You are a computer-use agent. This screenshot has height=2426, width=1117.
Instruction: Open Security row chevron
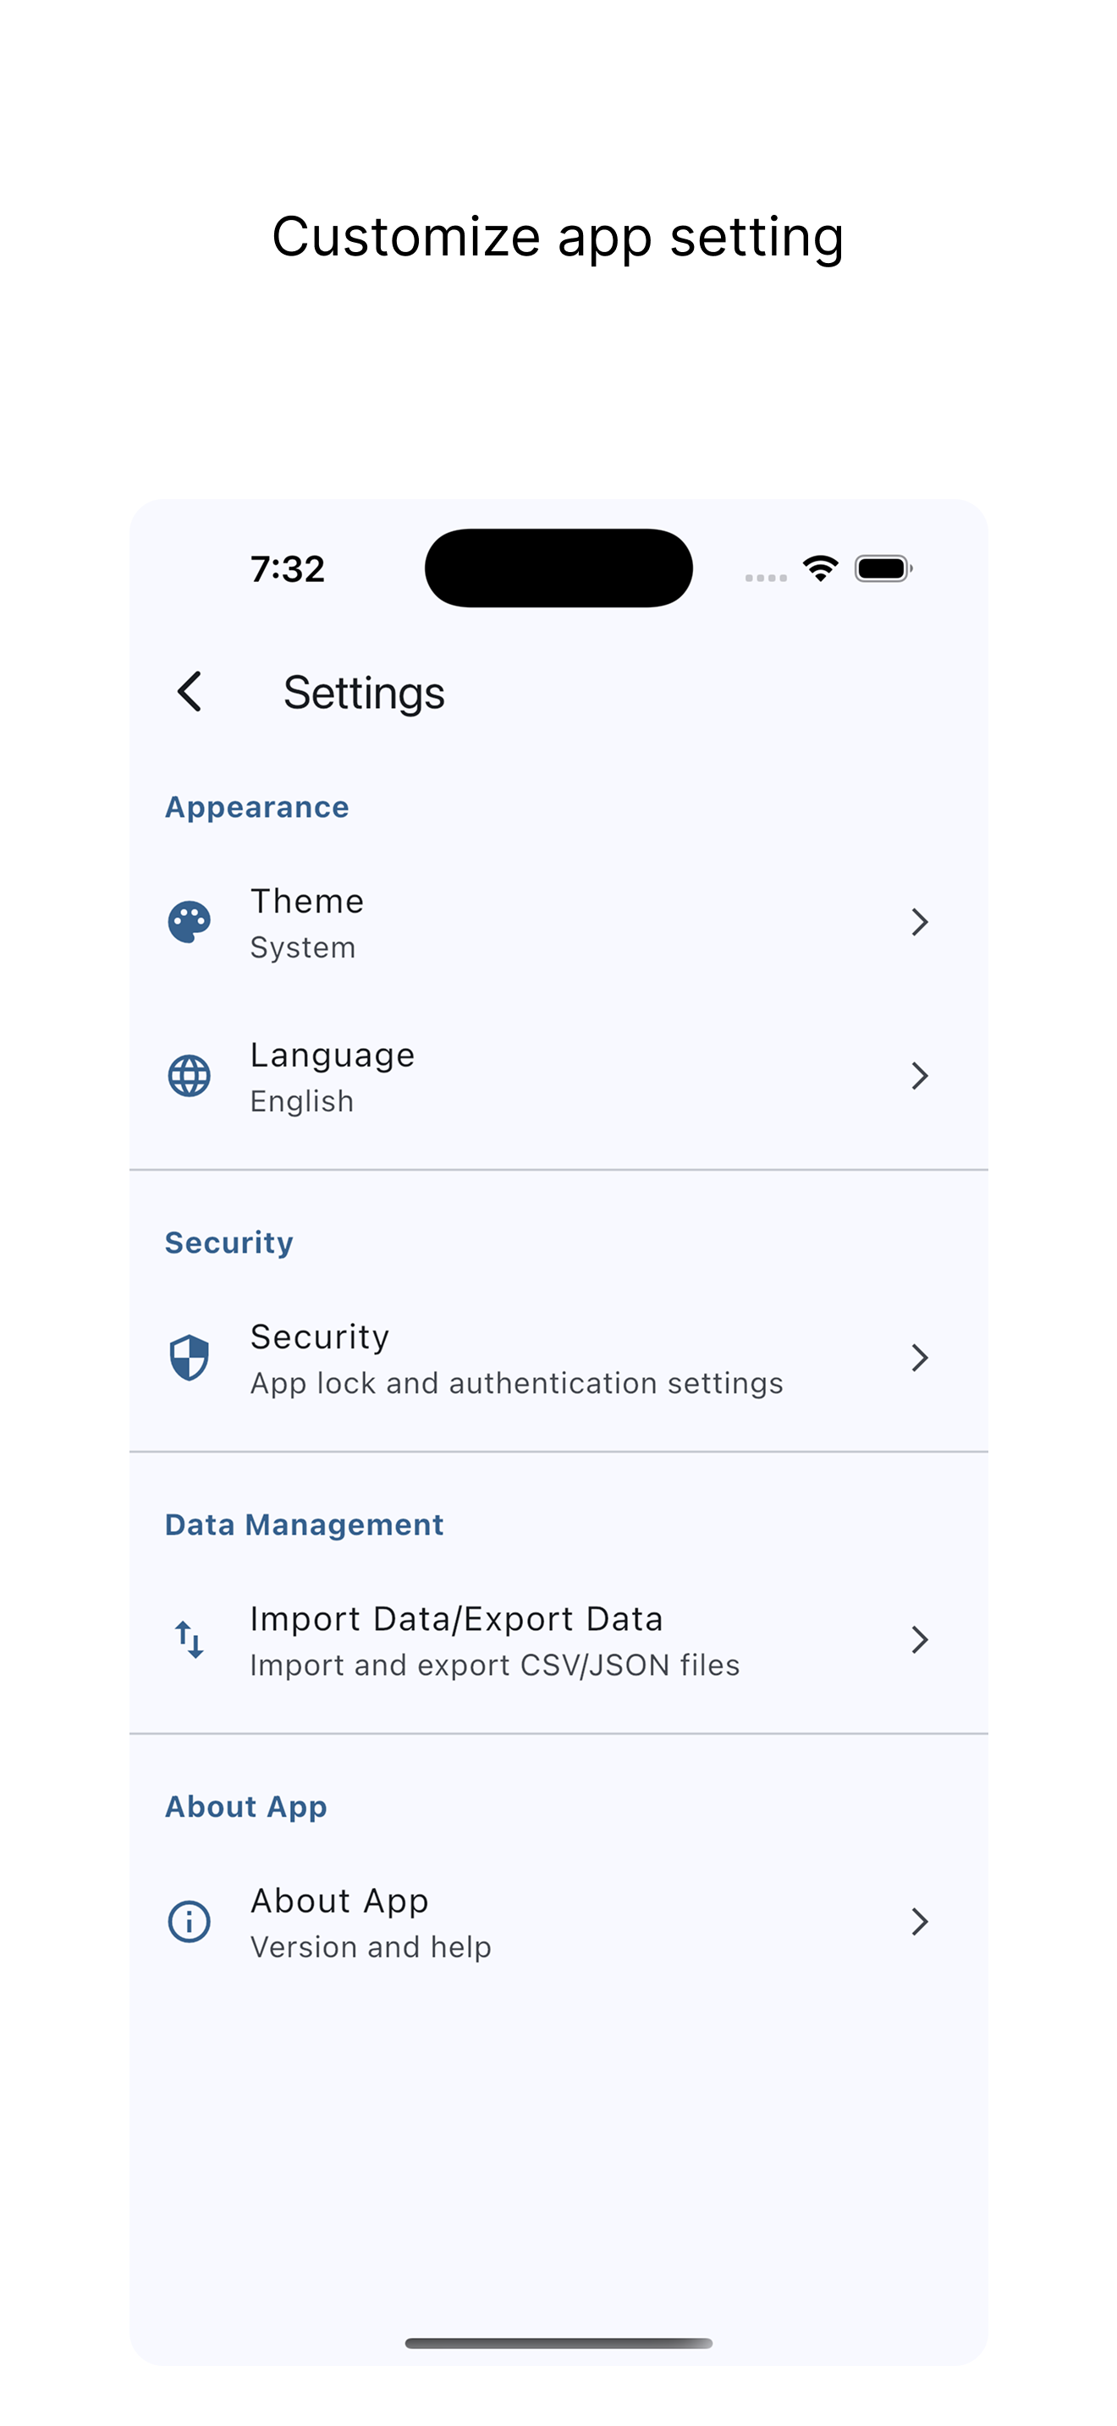920,1357
